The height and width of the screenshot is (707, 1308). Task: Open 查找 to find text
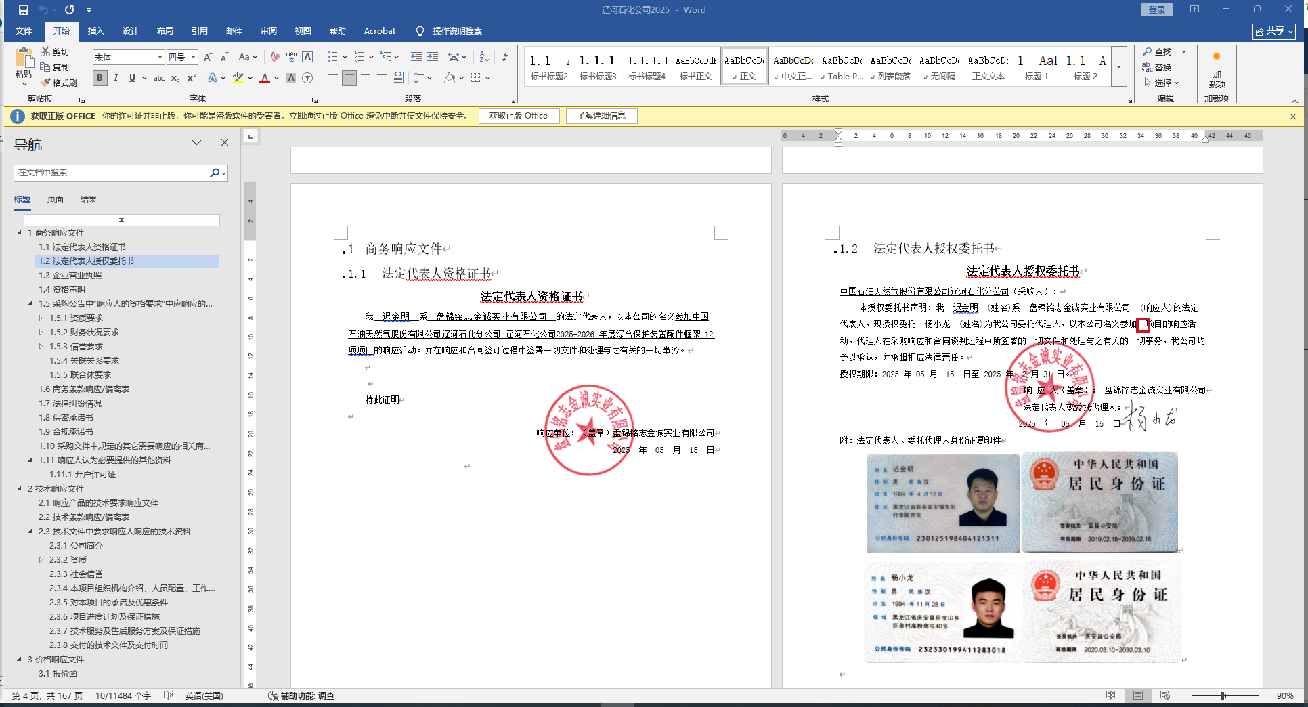(1158, 51)
